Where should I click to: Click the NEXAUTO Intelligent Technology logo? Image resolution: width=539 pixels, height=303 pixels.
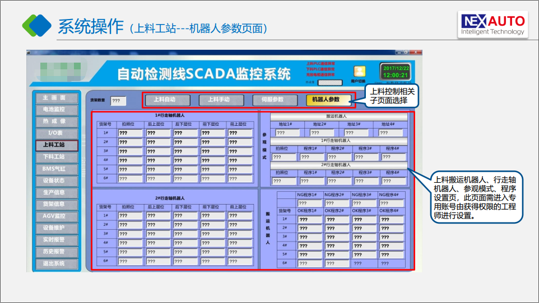tap(492, 25)
